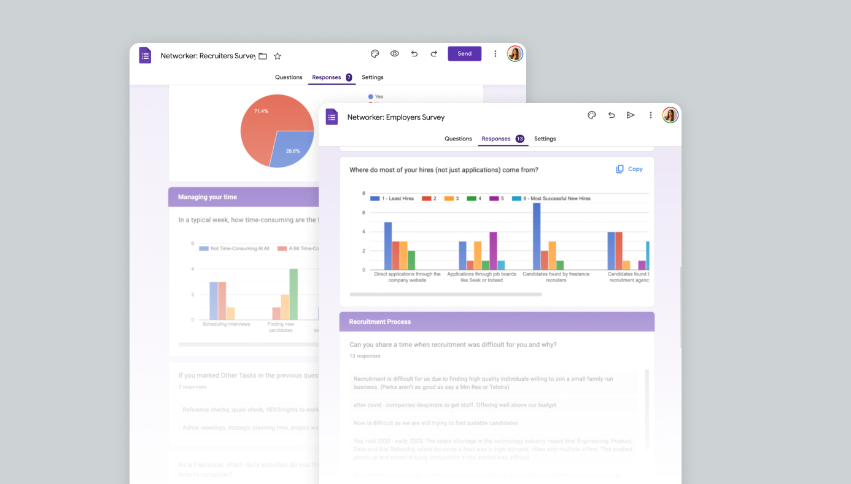Click 'Managing your time' section header
851x484 pixels.
point(244,197)
